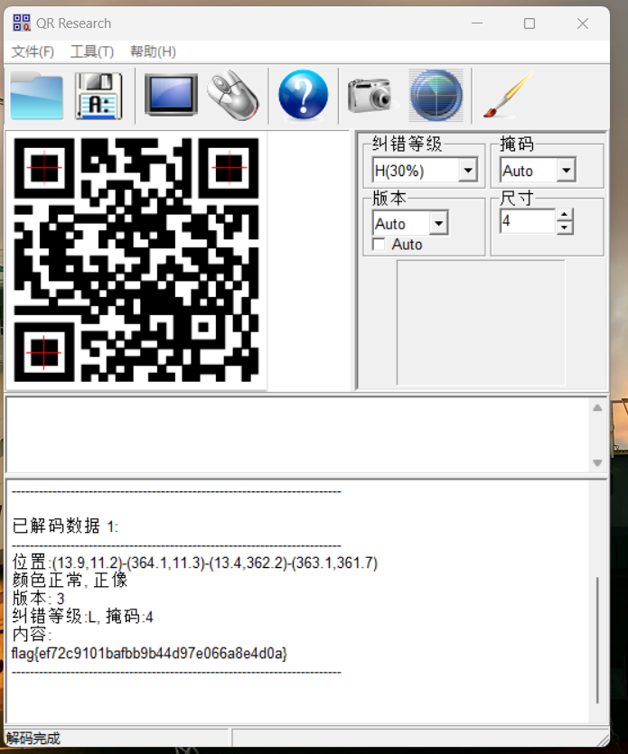This screenshot has width=628, height=754.
Task: Click the 位置 coordinates line
Action: (195, 563)
